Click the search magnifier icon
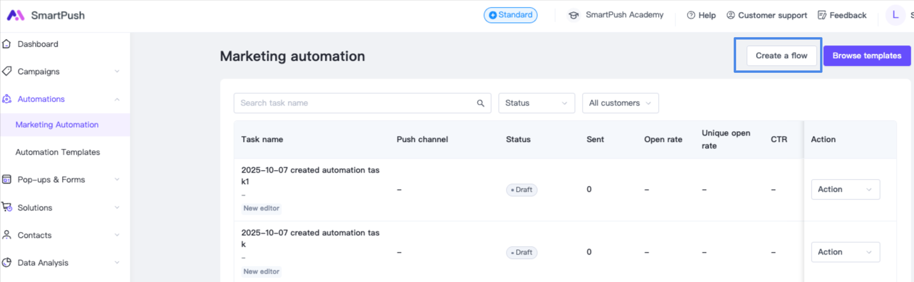 480,104
